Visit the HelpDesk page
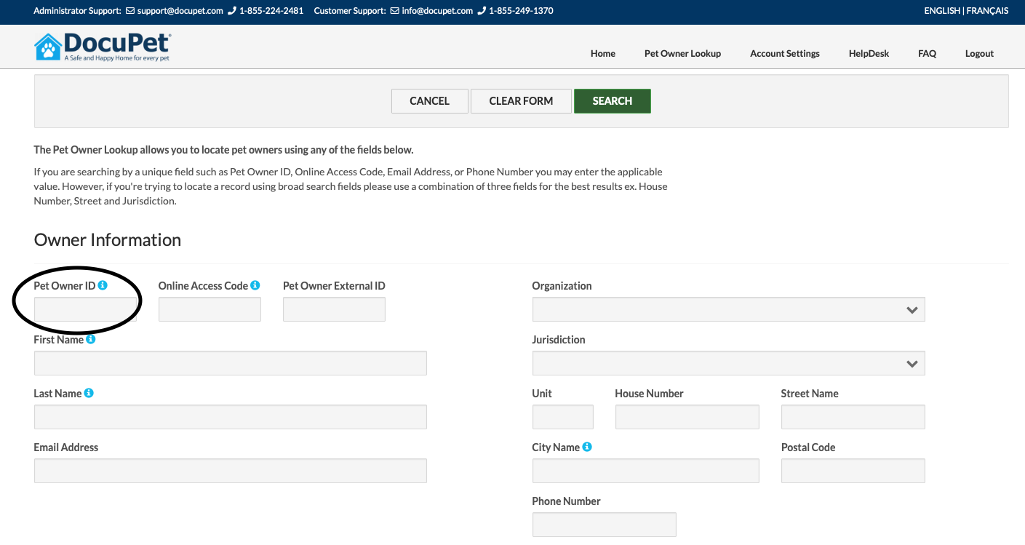Image resolution: width=1025 pixels, height=545 pixels. 869,53
